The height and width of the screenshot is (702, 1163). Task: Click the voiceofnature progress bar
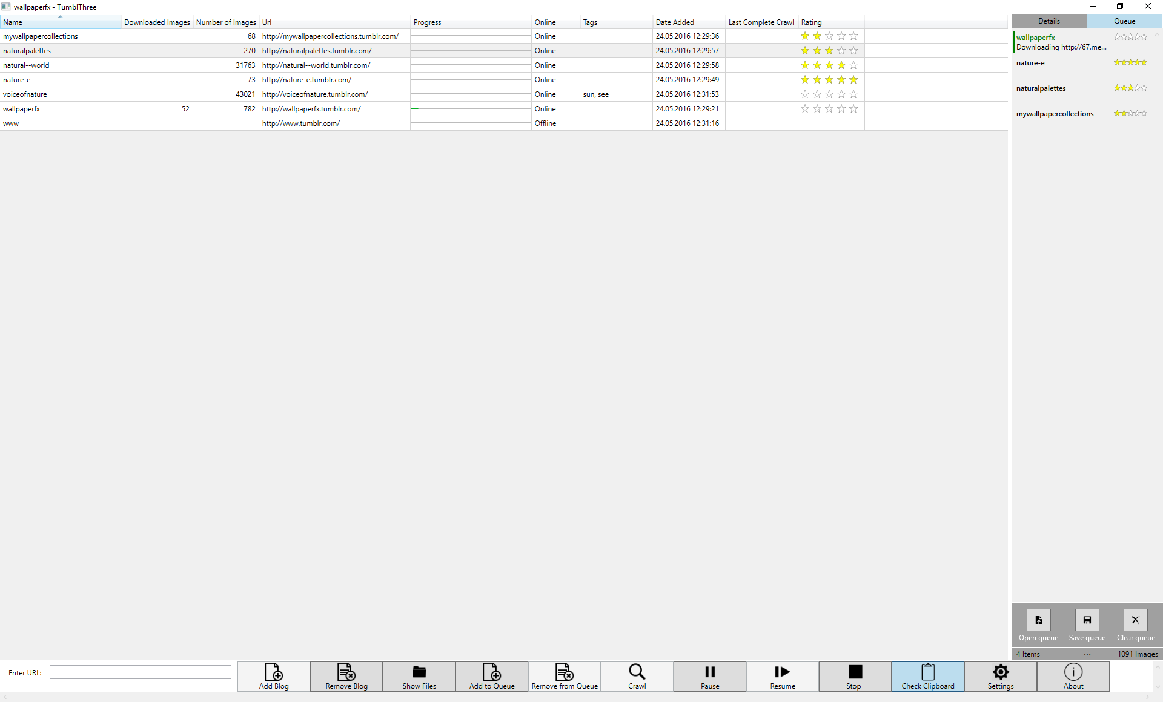tap(471, 94)
